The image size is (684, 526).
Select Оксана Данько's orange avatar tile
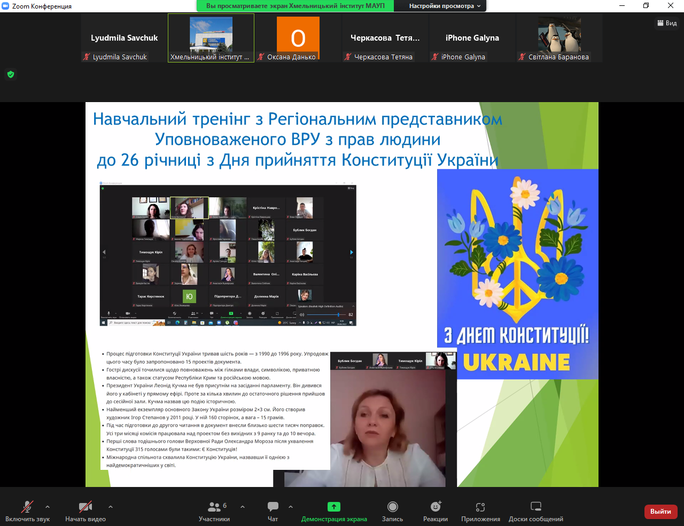pyautogui.click(x=298, y=38)
